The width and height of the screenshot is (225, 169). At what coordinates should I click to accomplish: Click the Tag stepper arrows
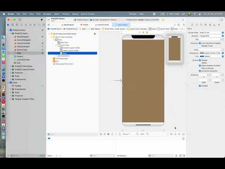(223, 39)
